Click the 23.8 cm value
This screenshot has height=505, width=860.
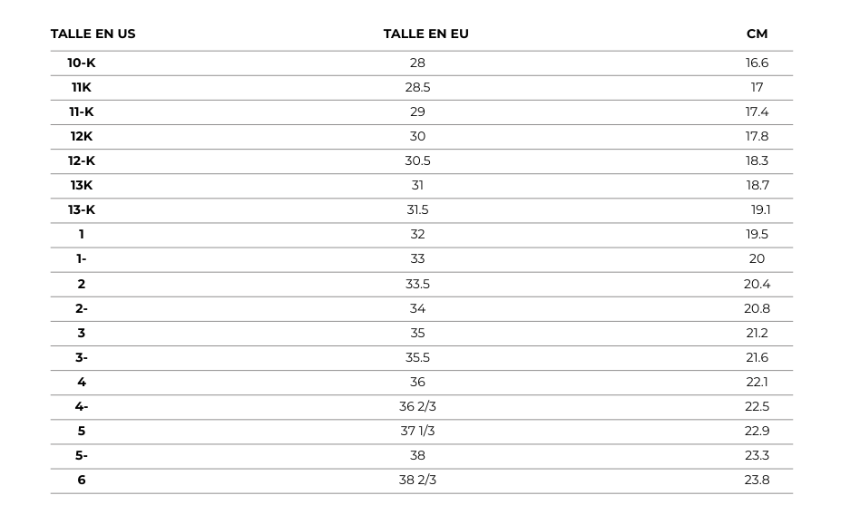click(x=757, y=480)
